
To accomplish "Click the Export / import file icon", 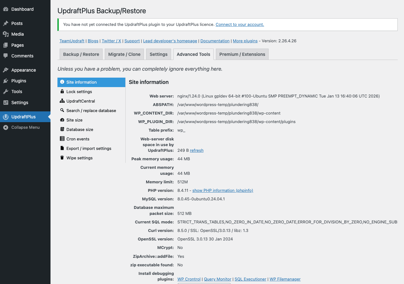I will [62, 148].
